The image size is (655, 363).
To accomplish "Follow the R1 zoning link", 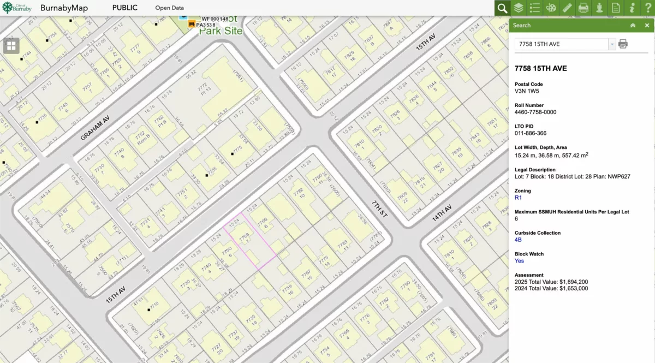I will tap(518, 198).
